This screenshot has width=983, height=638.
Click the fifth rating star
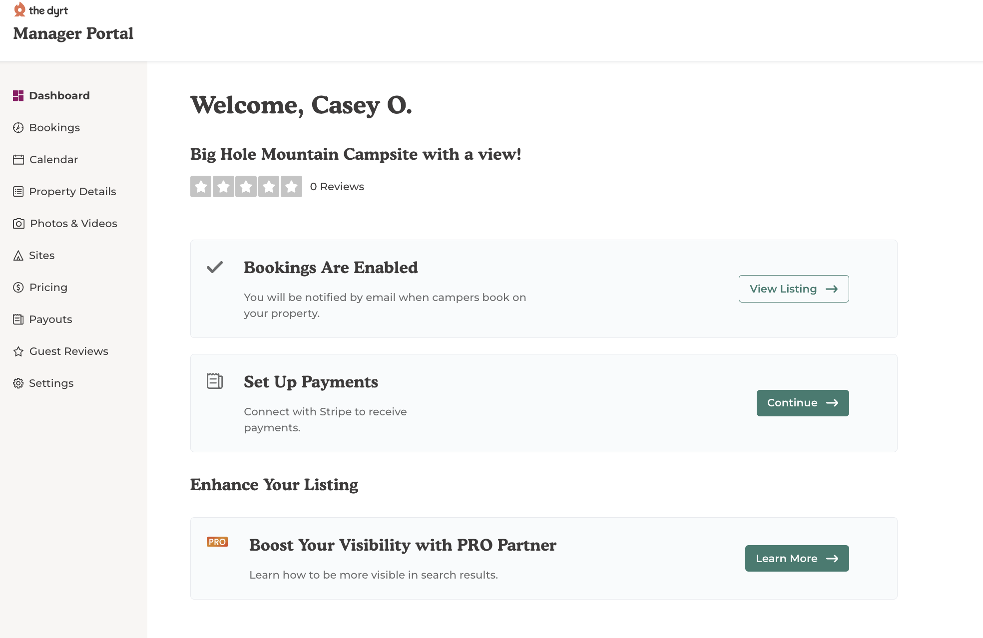pos(291,187)
